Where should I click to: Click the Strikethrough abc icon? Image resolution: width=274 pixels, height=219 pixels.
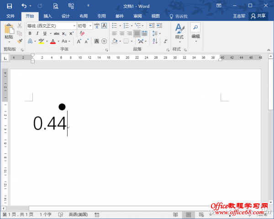(x=56, y=33)
